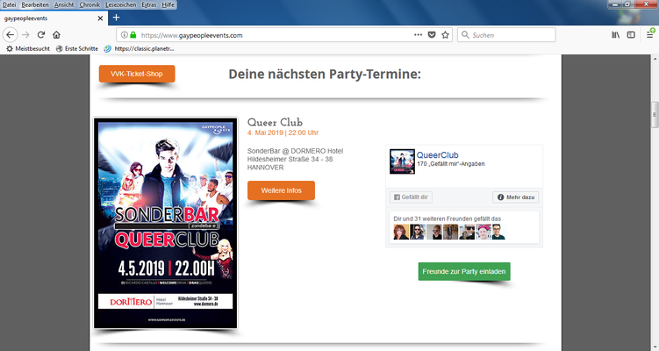Show site information icon in address bar

pos(125,35)
